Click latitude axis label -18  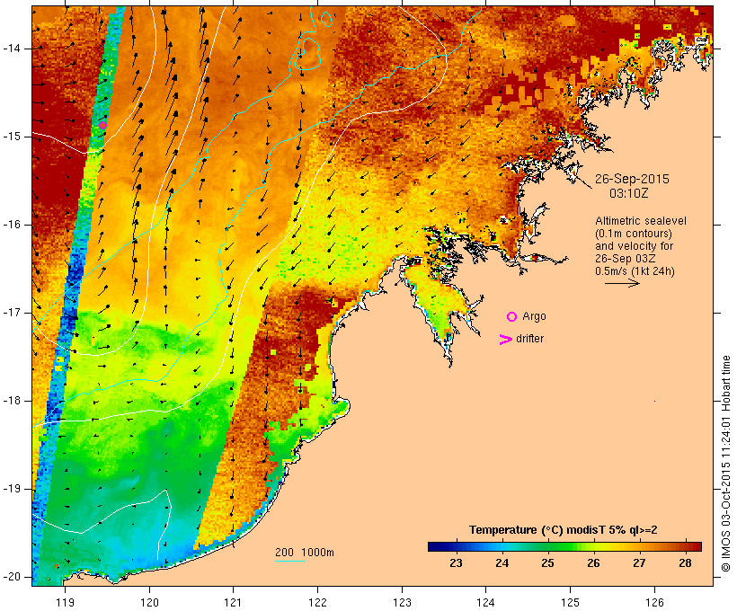[11, 401]
